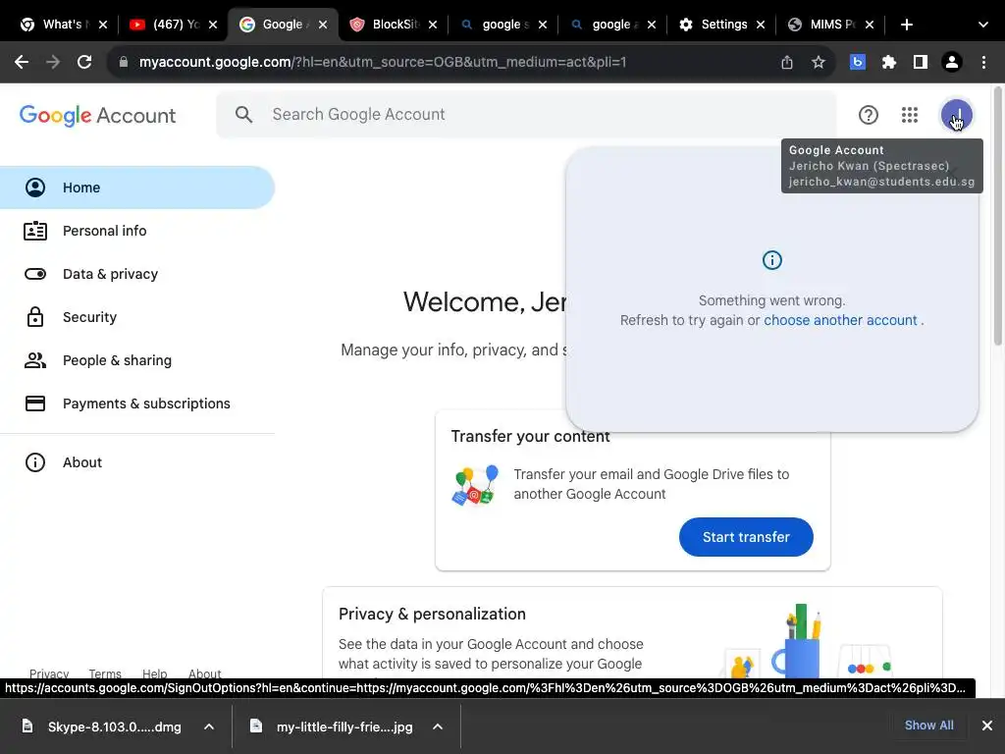Click the About footer link
The image size is (1005, 754).
(x=204, y=673)
